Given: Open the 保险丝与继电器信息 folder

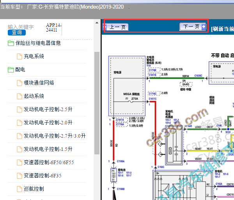Looking at the screenshot, I should [x=38, y=43].
